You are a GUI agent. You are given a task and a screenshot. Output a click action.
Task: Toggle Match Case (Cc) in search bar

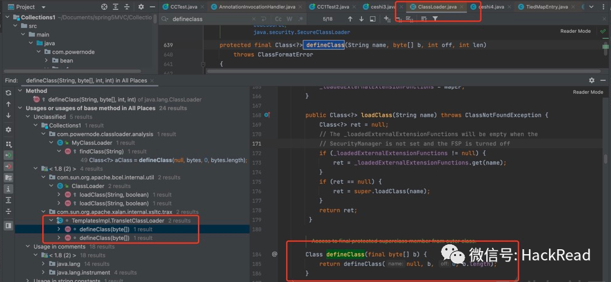279,19
